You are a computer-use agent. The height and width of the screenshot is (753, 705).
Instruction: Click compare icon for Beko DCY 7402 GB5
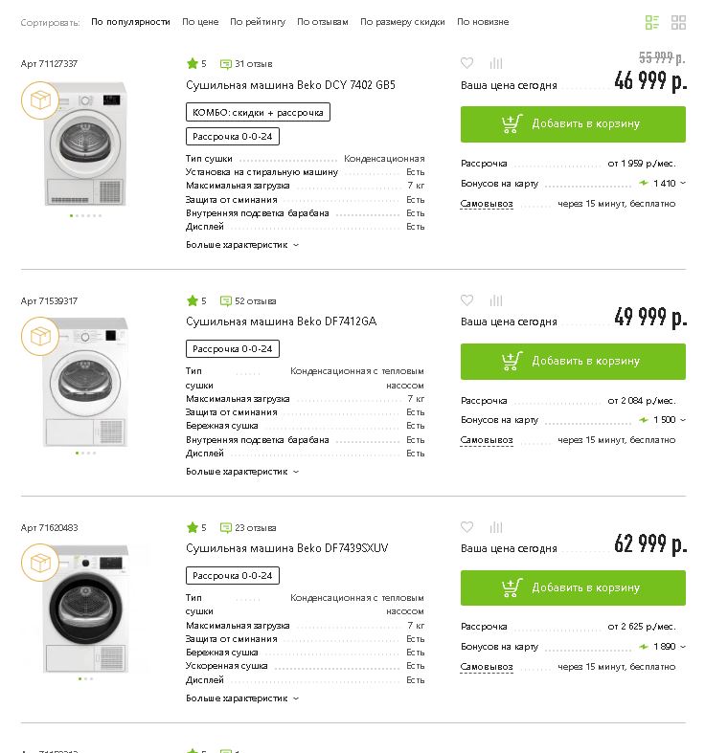tap(496, 63)
